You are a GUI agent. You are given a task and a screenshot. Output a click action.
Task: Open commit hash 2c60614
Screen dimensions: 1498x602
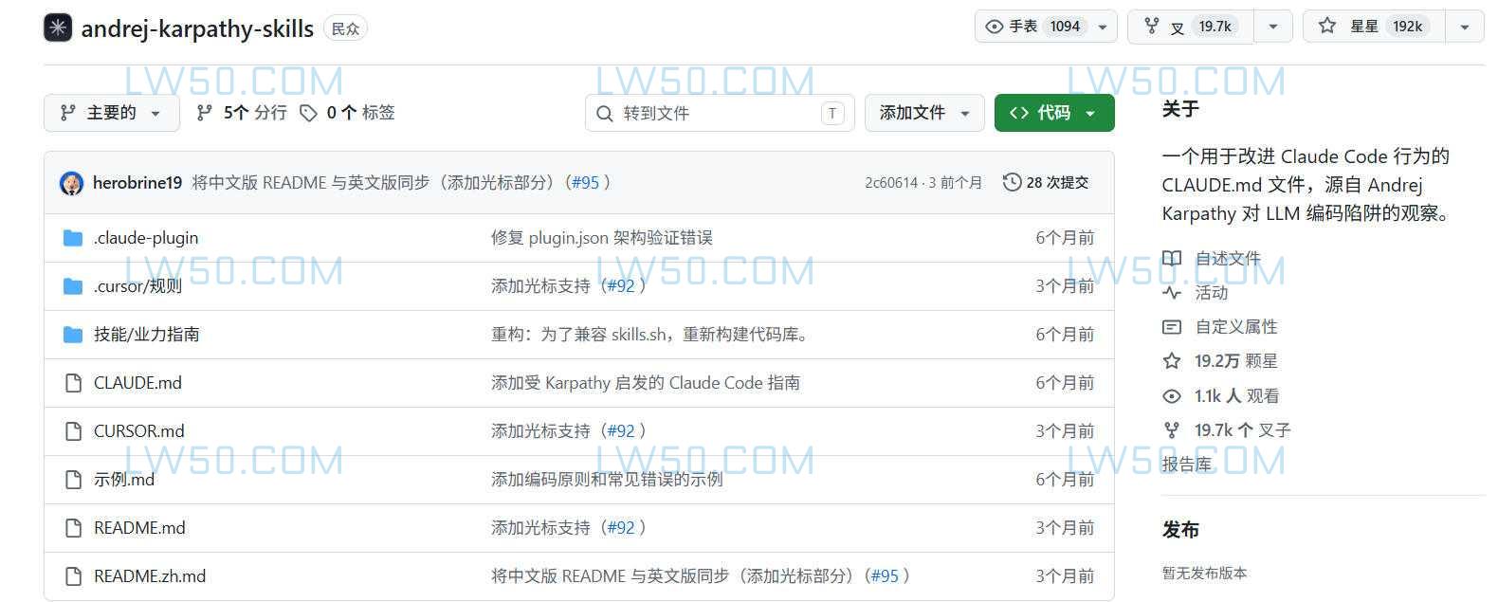[x=891, y=182]
